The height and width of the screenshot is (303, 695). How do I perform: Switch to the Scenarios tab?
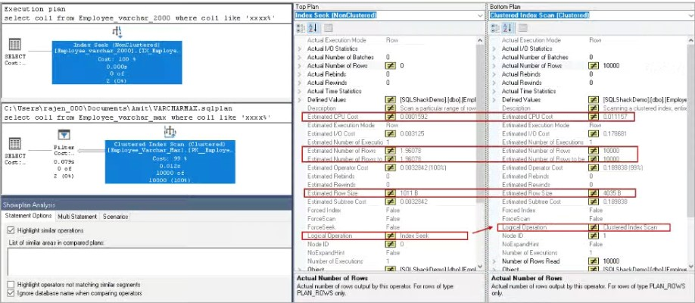(115, 217)
